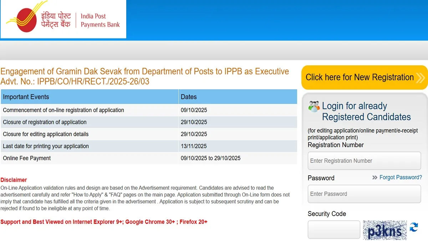This screenshot has height=241, width=428.
Task: Select the Security Code text box
Action: 334,229
